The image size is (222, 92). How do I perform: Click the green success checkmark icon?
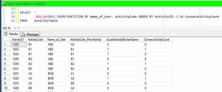pyautogui.click(x=4, y=4)
